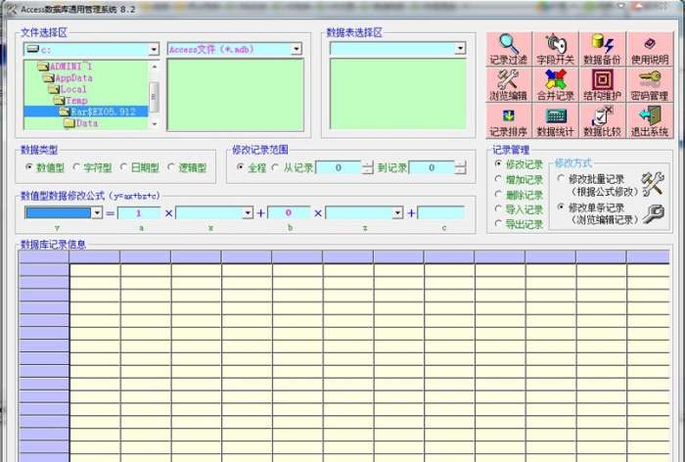685x462 pixels.
Task: Open 结构维护 structure maintenance
Action: click(x=601, y=85)
